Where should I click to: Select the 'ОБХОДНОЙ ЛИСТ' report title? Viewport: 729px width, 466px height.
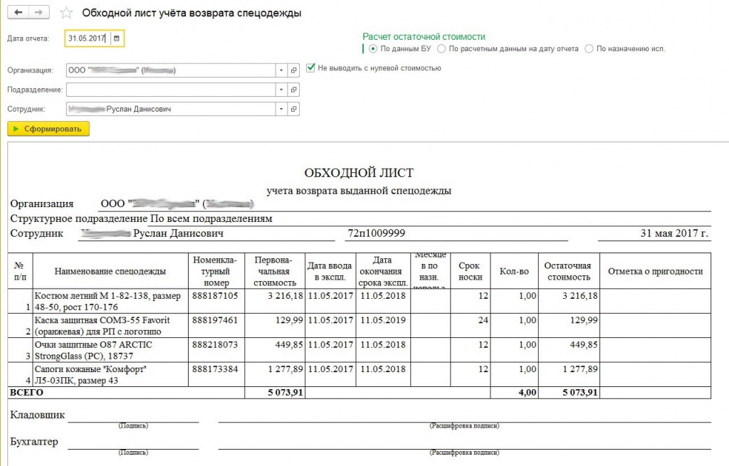pos(359,173)
